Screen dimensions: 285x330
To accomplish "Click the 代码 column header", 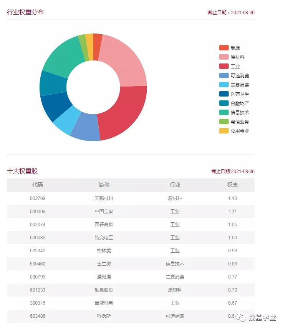I will point(38,185).
